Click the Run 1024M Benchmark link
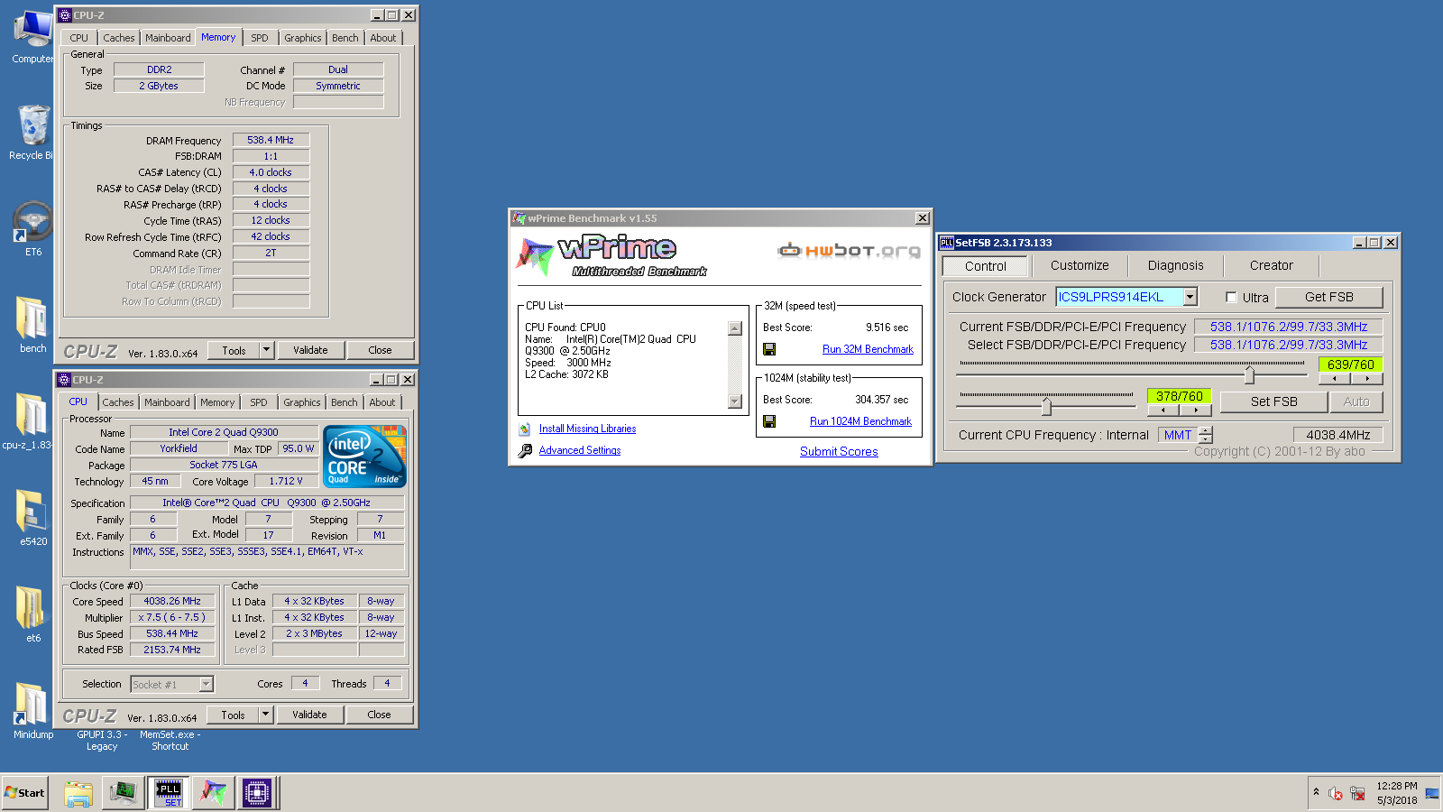 tap(860, 421)
